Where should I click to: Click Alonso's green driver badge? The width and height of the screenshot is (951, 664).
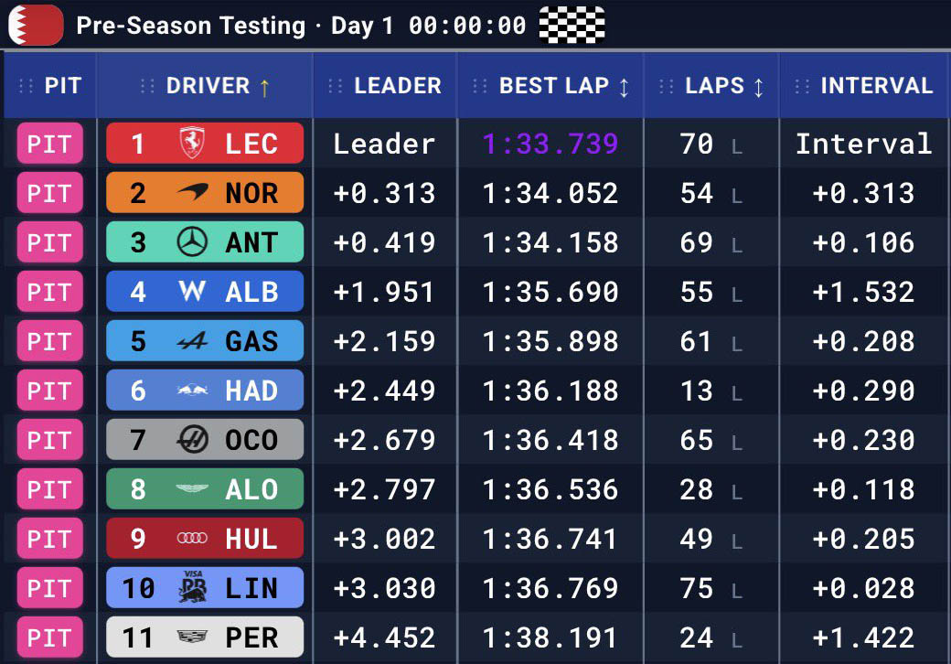click(205, 489)
